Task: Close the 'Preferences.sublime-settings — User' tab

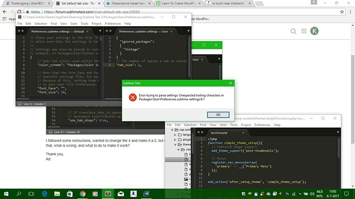Action: coord(171,31)
